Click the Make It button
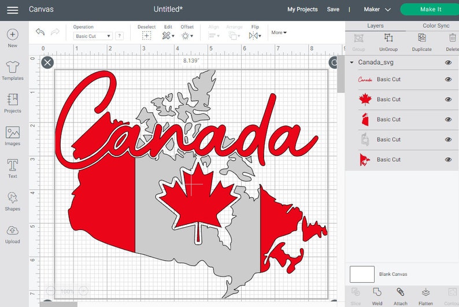 coord(430,9)
